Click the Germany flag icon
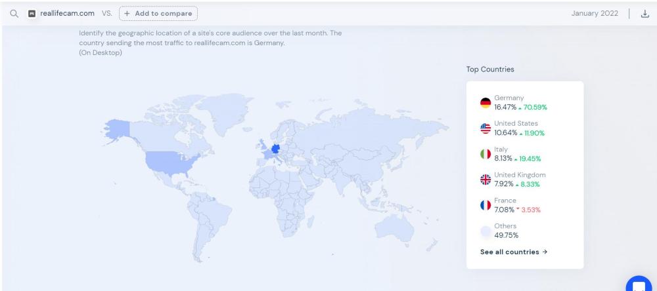 click(x=486, y=103)
